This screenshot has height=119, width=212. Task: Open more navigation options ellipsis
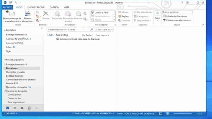pyautogui.click(x=36, y=108)
